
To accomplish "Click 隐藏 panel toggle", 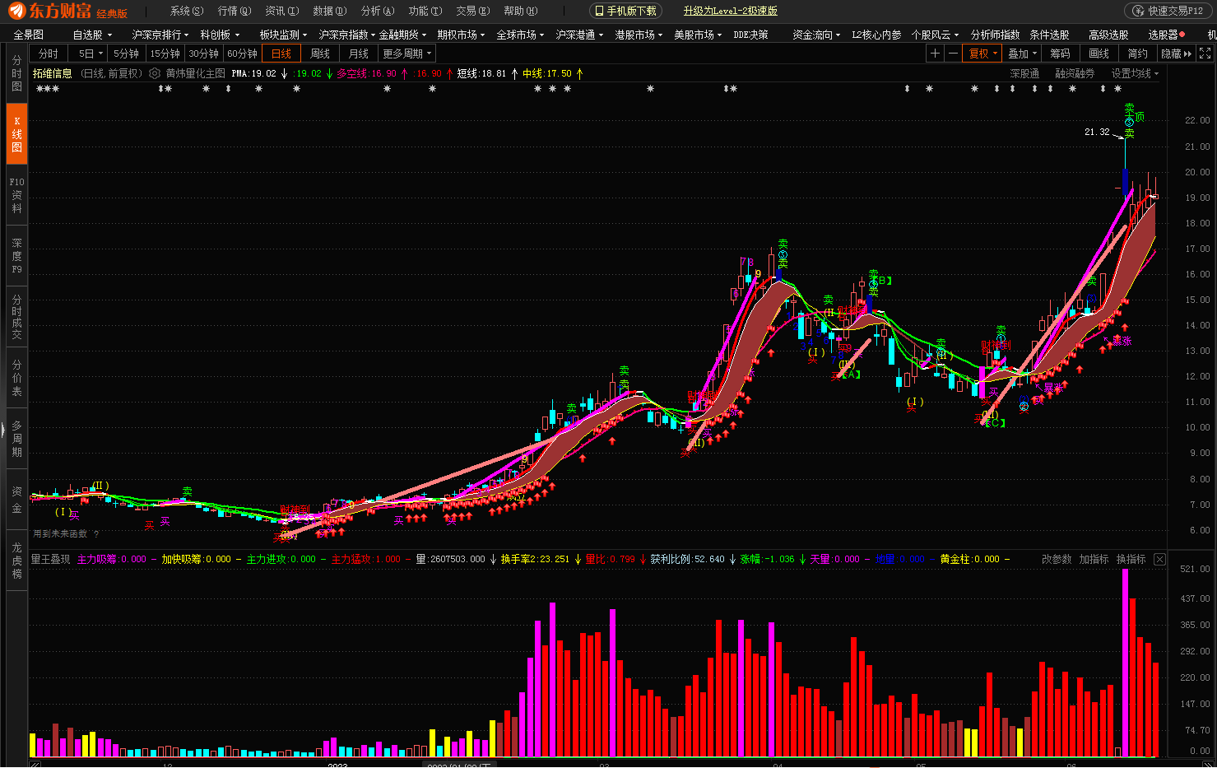I will [x=1176, y=54].
